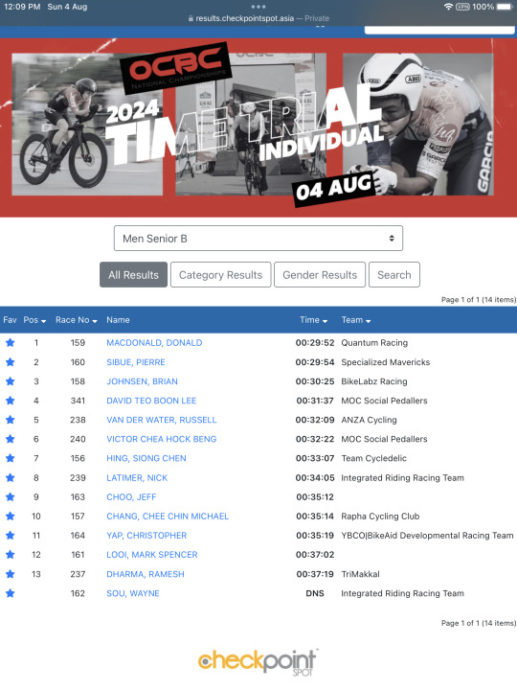Select the All Results tab

coord(134,275)
